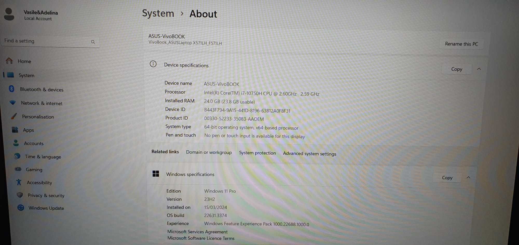Click the search magnifier icon
The image size is (519, 245).
[x=93, y=42]
